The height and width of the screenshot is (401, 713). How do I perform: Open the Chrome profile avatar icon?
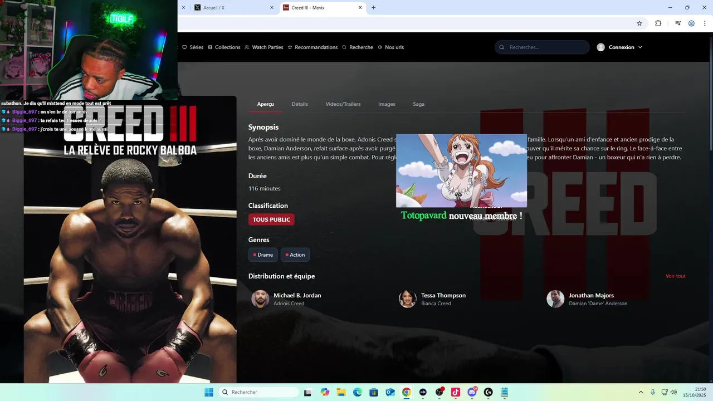(x=691, y=23)
